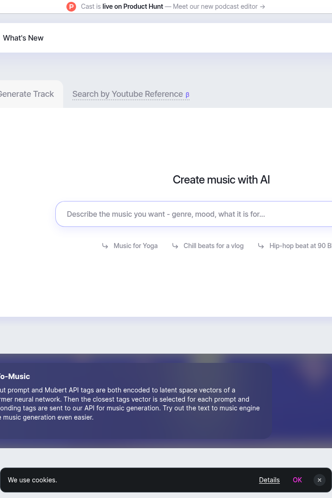Click the Create music with AI heading
The image size is (332, 498).
[221, 180]
